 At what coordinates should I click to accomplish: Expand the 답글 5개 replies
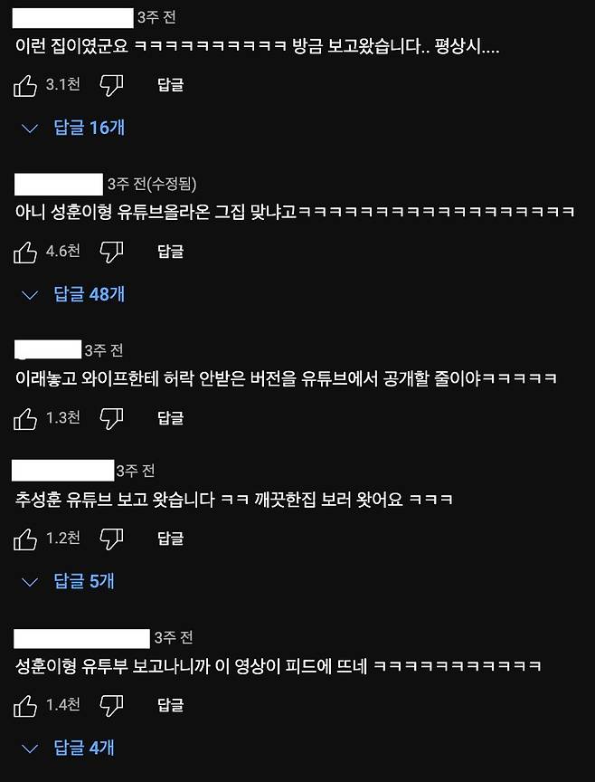click(x=68, y=581)
